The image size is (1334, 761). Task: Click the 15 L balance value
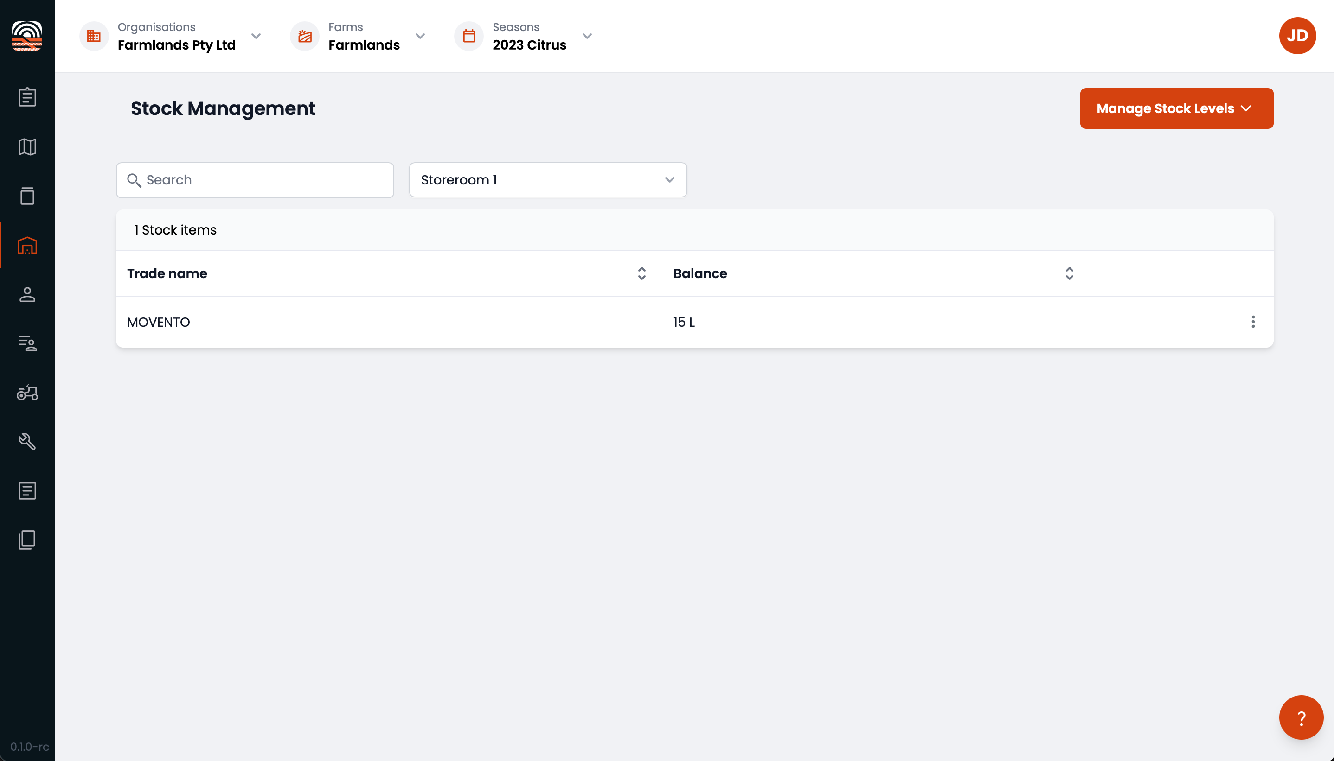pyautogui.click(x=684, y=322)
